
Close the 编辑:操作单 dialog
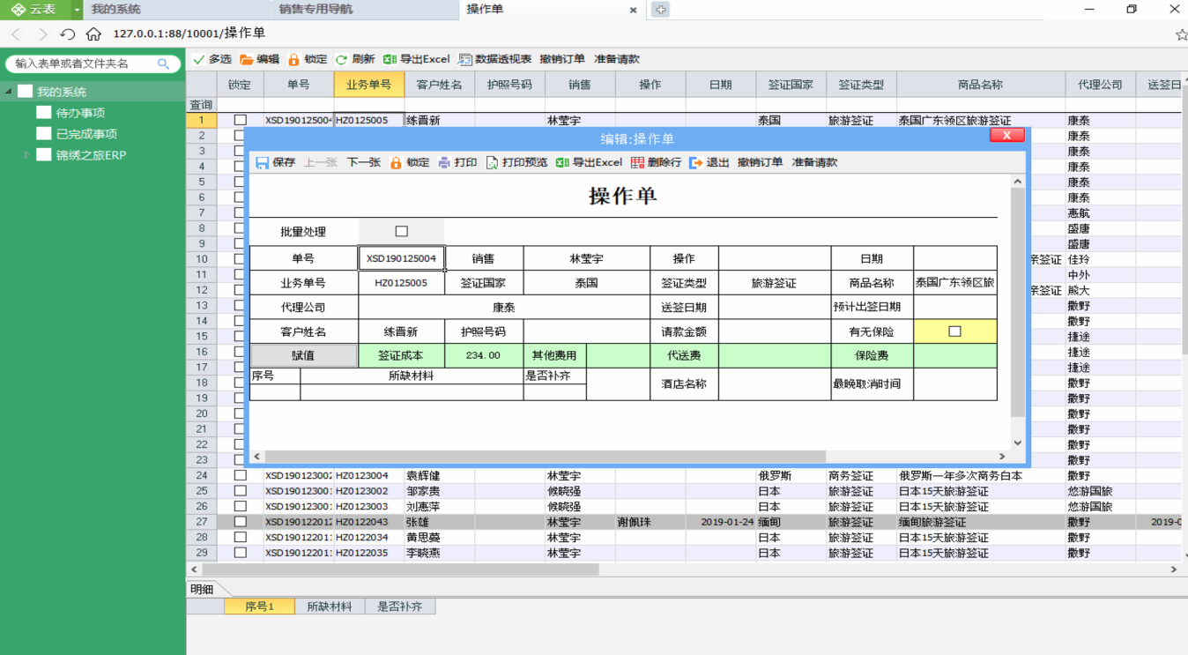(1006, 135)
